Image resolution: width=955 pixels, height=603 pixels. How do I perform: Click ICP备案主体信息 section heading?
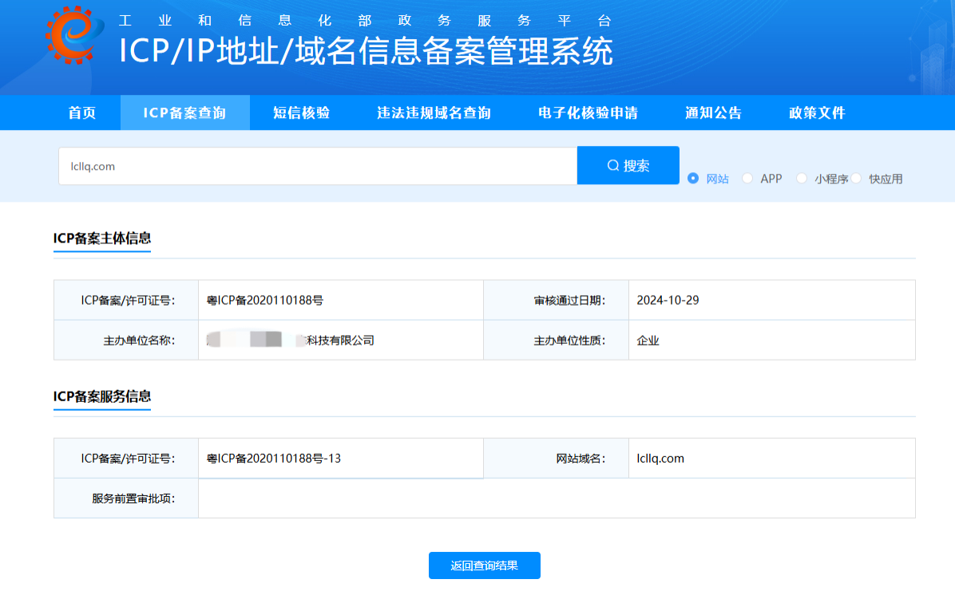tap(102, 238)
